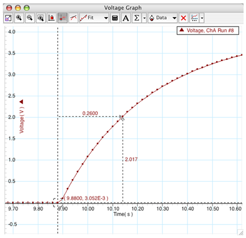Click the axis lock toolbar icon
This screenshot has width=246, height=238.
[x=52, y=18]
